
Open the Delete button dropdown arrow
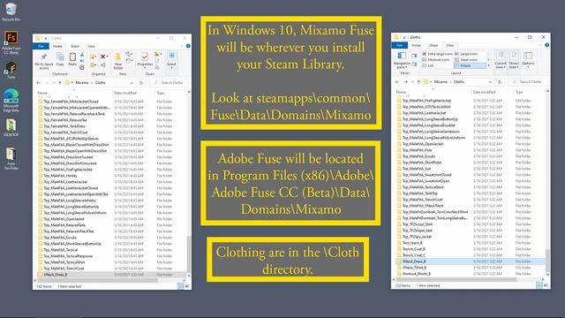108,57
